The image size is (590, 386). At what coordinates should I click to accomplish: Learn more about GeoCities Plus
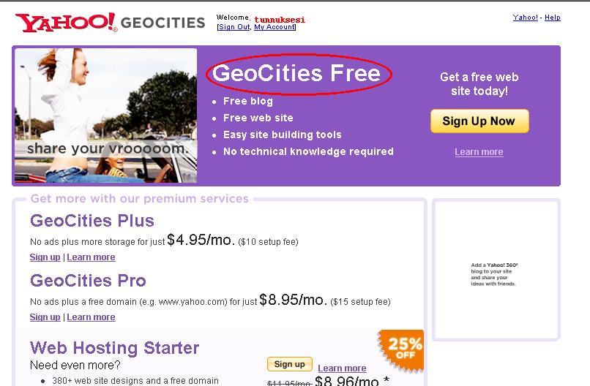click(x=92, y=257)
